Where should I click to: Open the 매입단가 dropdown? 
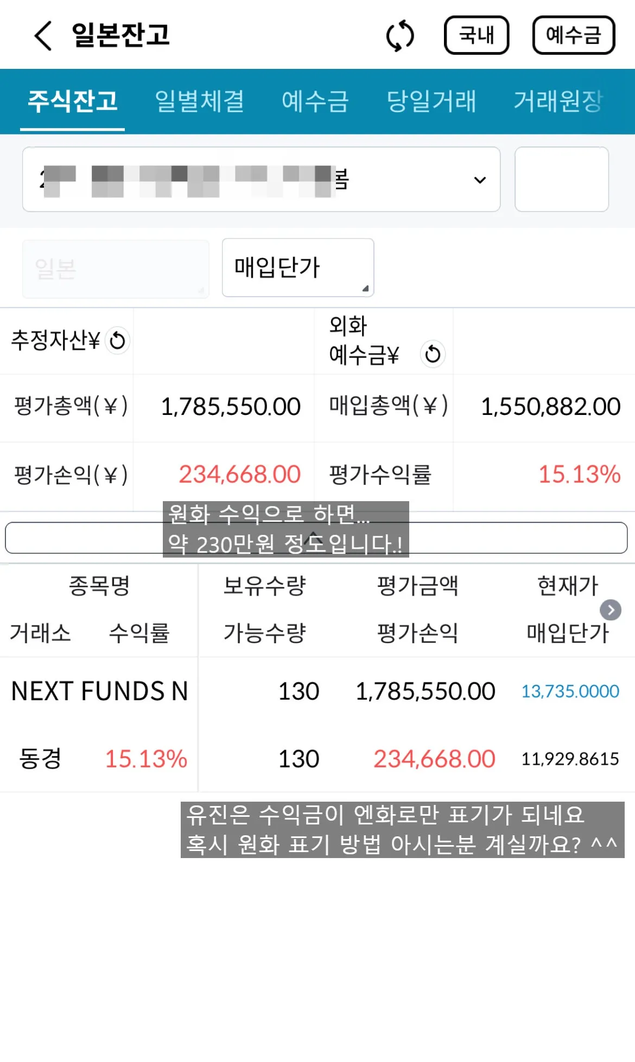click(x=298, y=267)
